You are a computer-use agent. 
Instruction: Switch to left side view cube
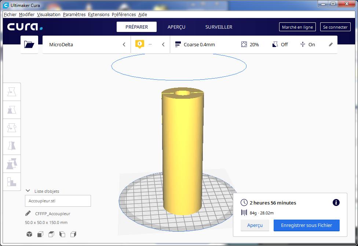coord(62,234)
